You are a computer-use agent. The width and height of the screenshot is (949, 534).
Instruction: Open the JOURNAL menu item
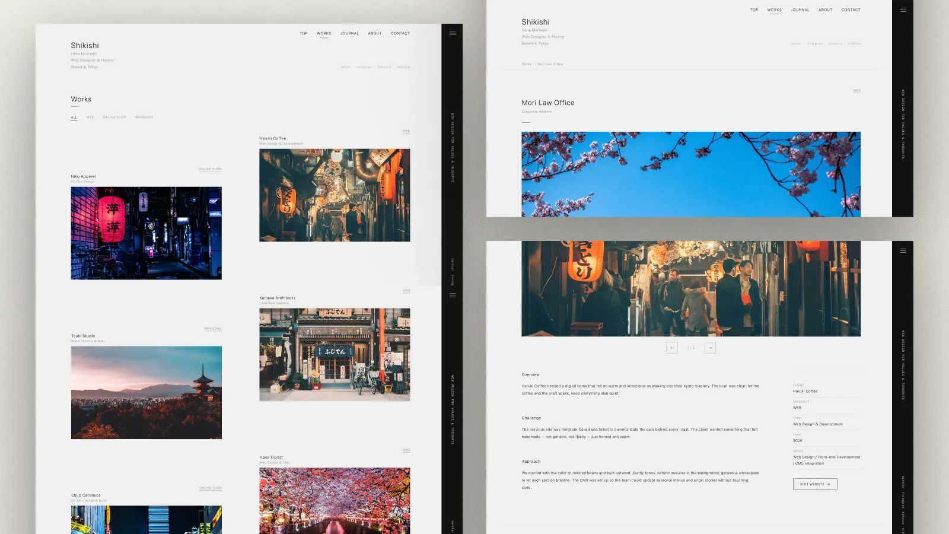[x=349, y=33]
